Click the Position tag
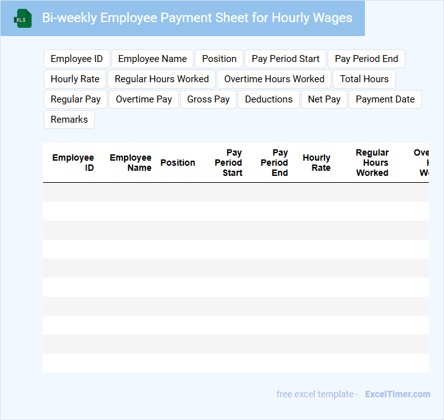Viewport: 444px width, 420px height. 219,59
